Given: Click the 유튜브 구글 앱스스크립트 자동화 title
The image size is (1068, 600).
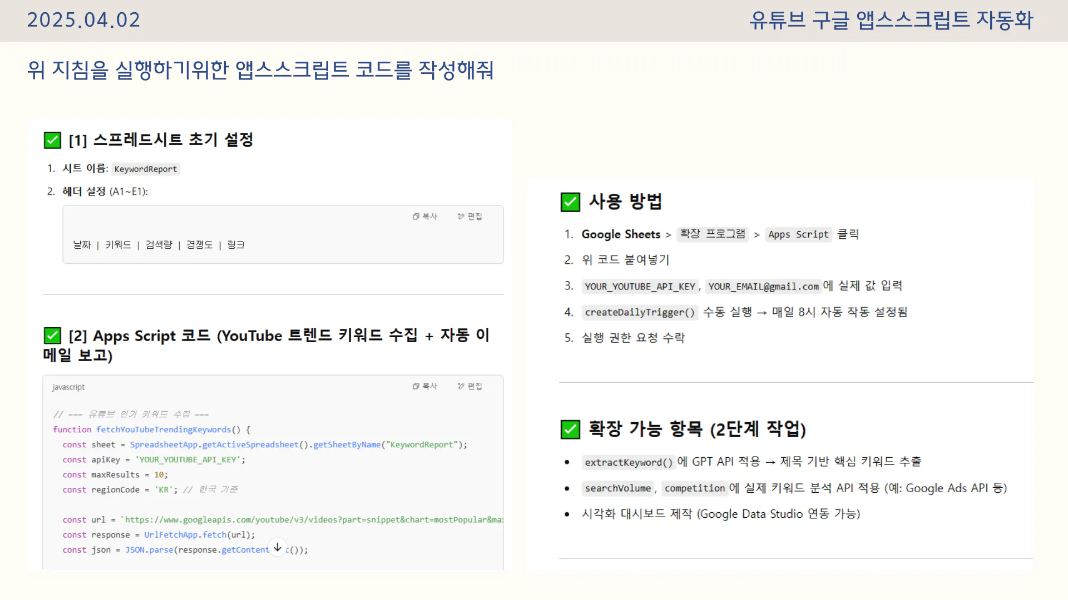Looking at the screenshot, I should (891, 20).
